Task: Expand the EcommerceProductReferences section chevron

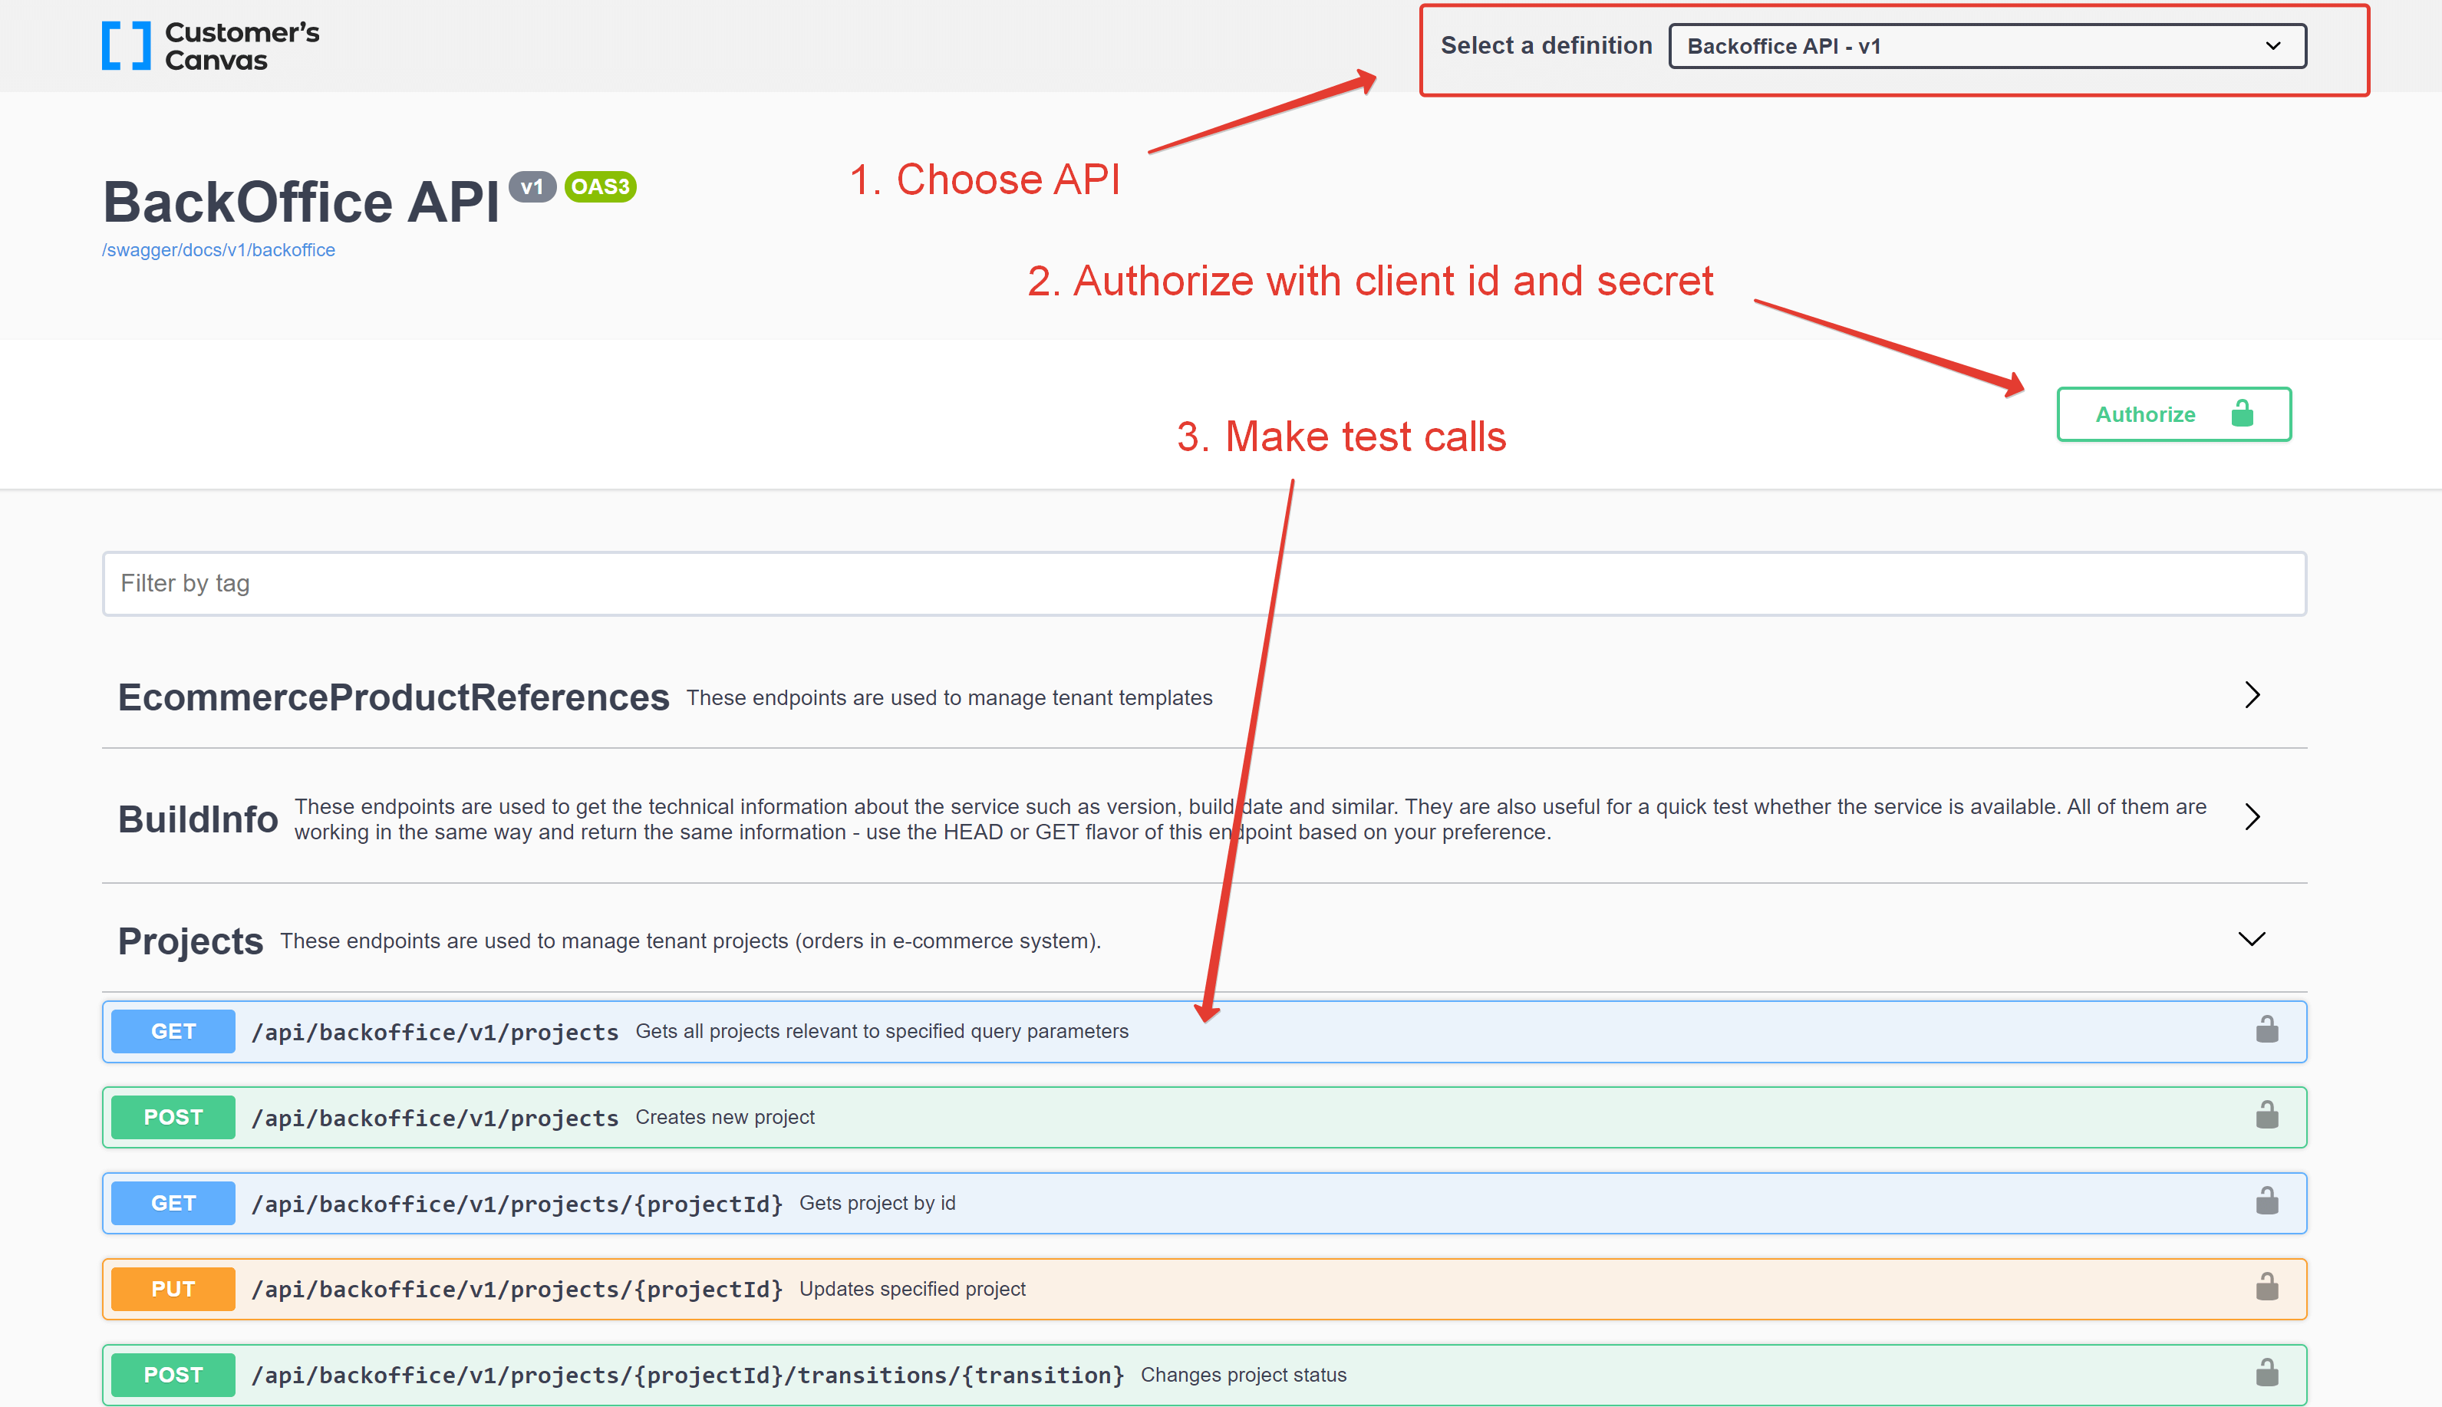Action: click(2253, 696)
